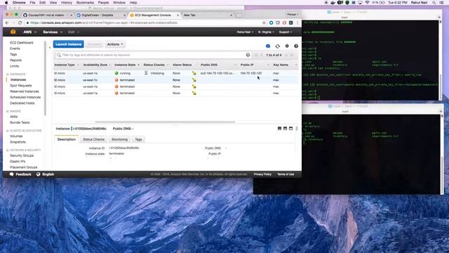Collapse the IMAGES sidebar section

pyautogui.click(x=8, y=111)
